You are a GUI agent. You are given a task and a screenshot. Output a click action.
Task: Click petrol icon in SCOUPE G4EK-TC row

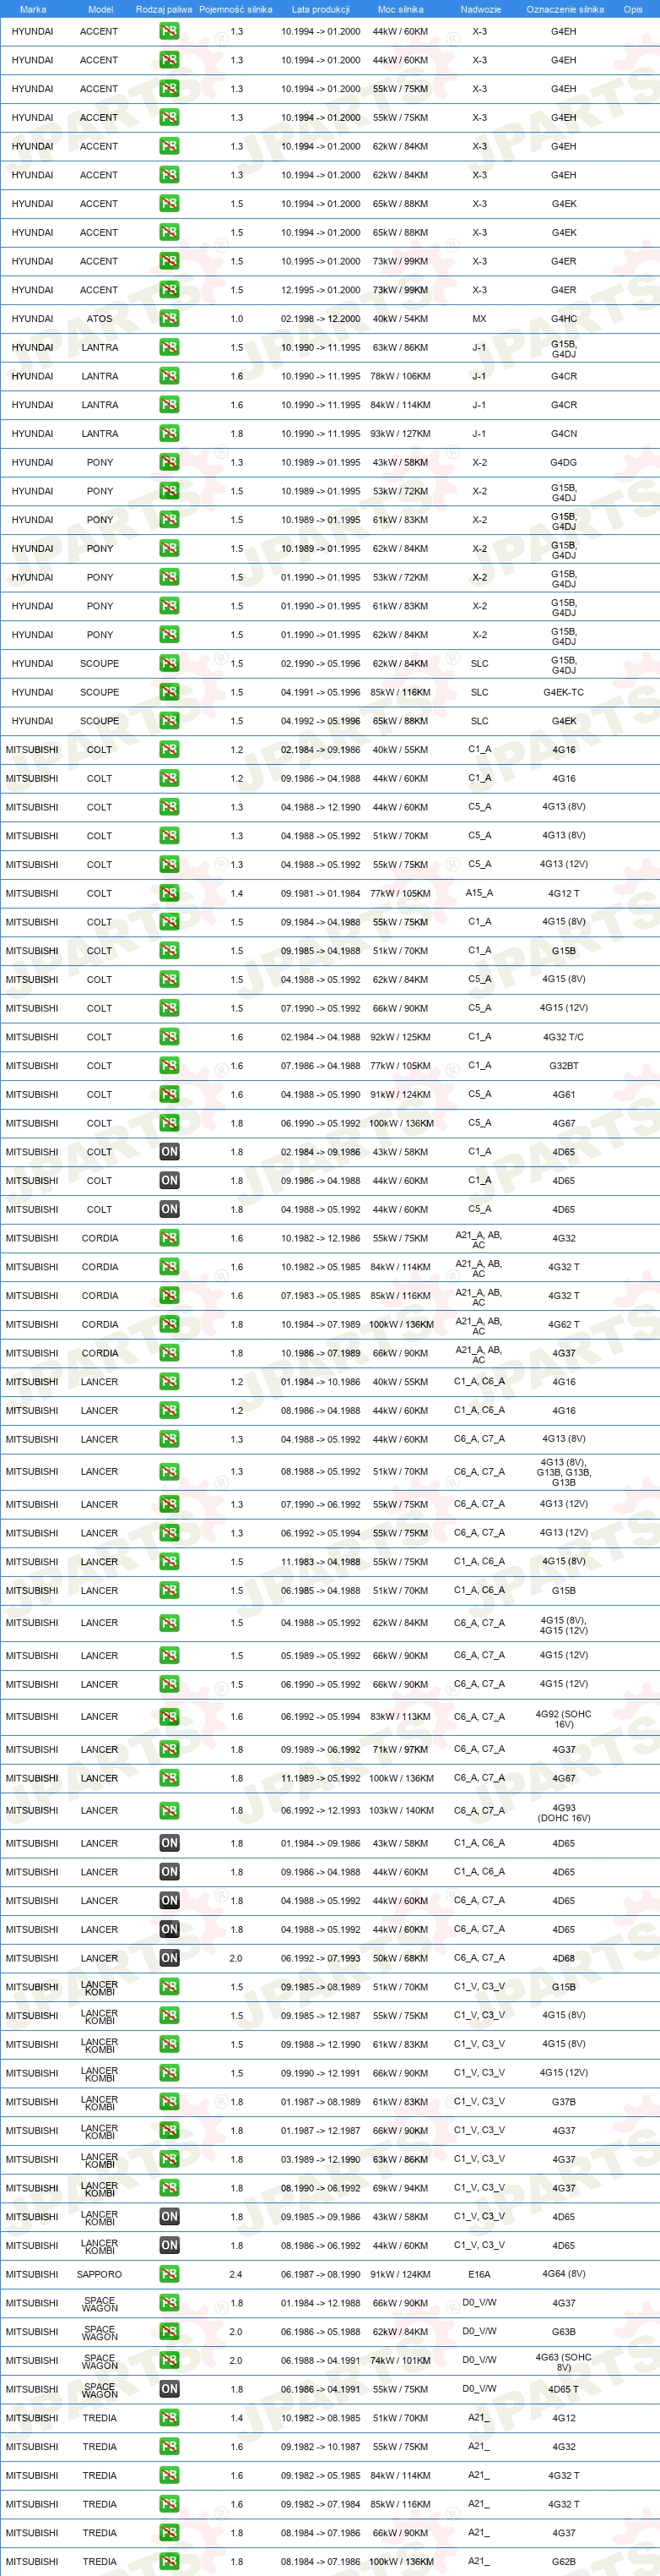tap(170, 692)
